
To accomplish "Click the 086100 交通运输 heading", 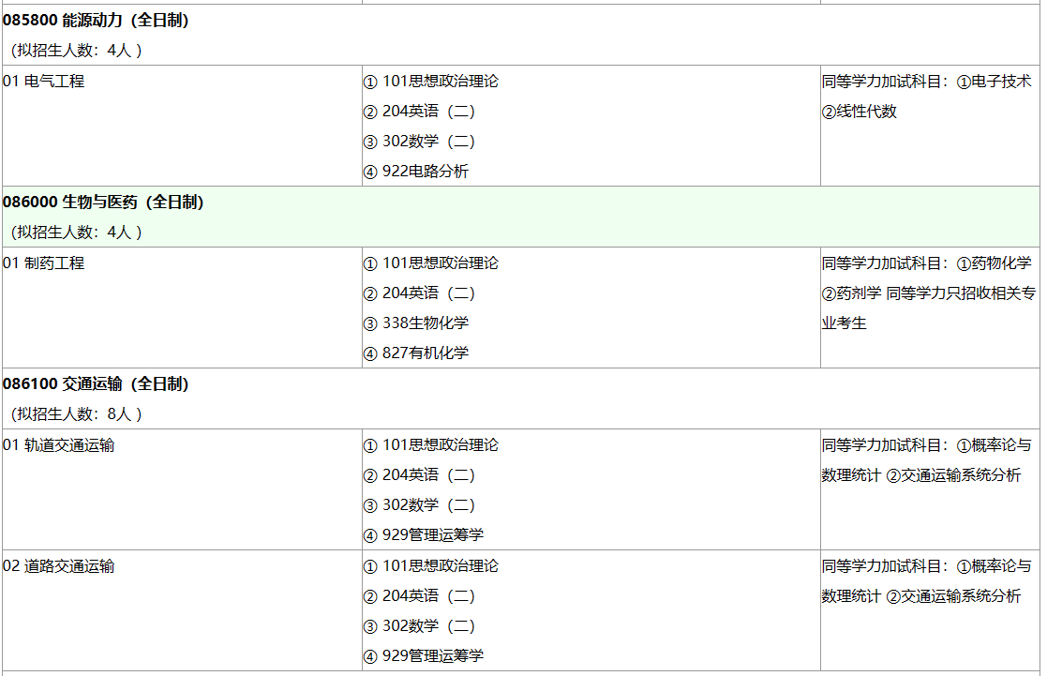I will (x=97, y=384).
